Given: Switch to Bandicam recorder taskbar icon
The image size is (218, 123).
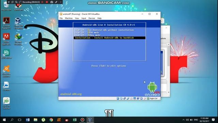Looking at the screenshot, I should (82, 120).
